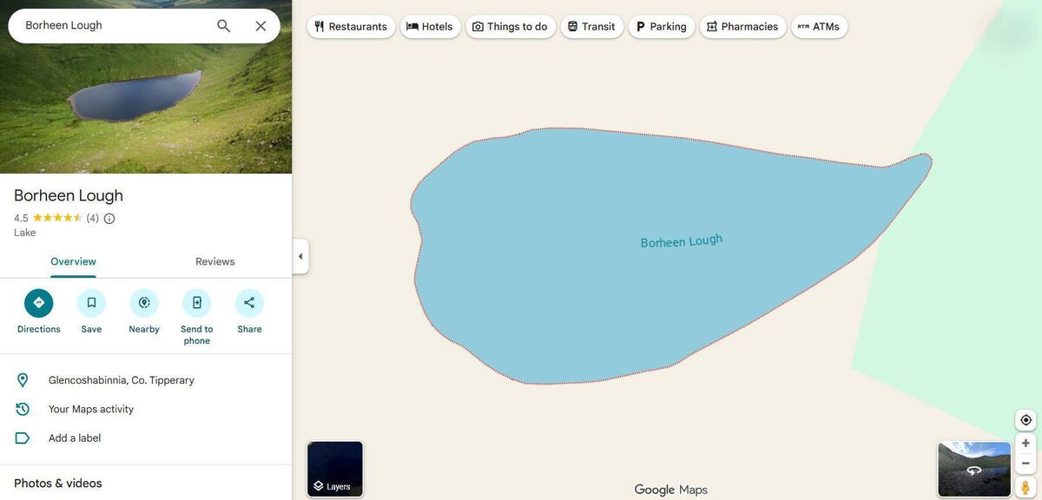Save Borheen Lough to a list
This screenshot has height=500, width=1042.
tap(91, 303)
